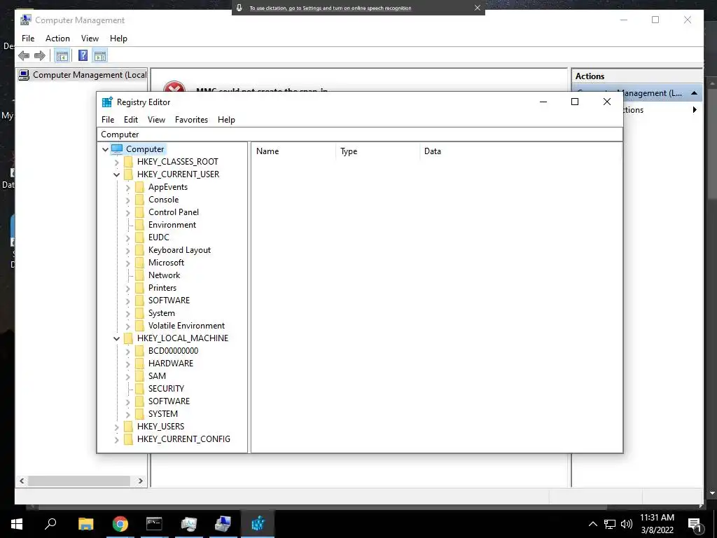Image resolution: width=717 pixels, height=538 pixels.
Task: Open Registry Editor Help menu
Action: pos(226,120)
